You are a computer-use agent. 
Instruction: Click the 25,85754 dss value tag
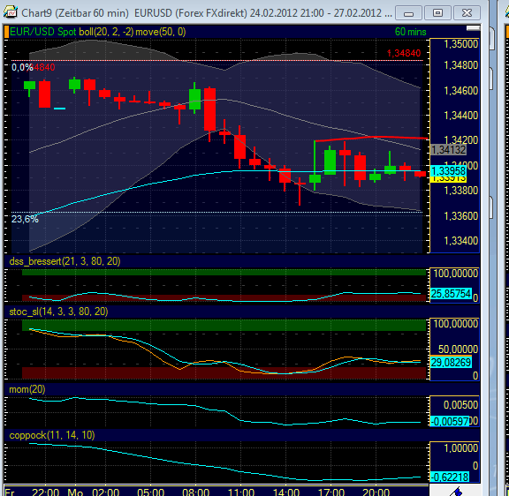451,294
